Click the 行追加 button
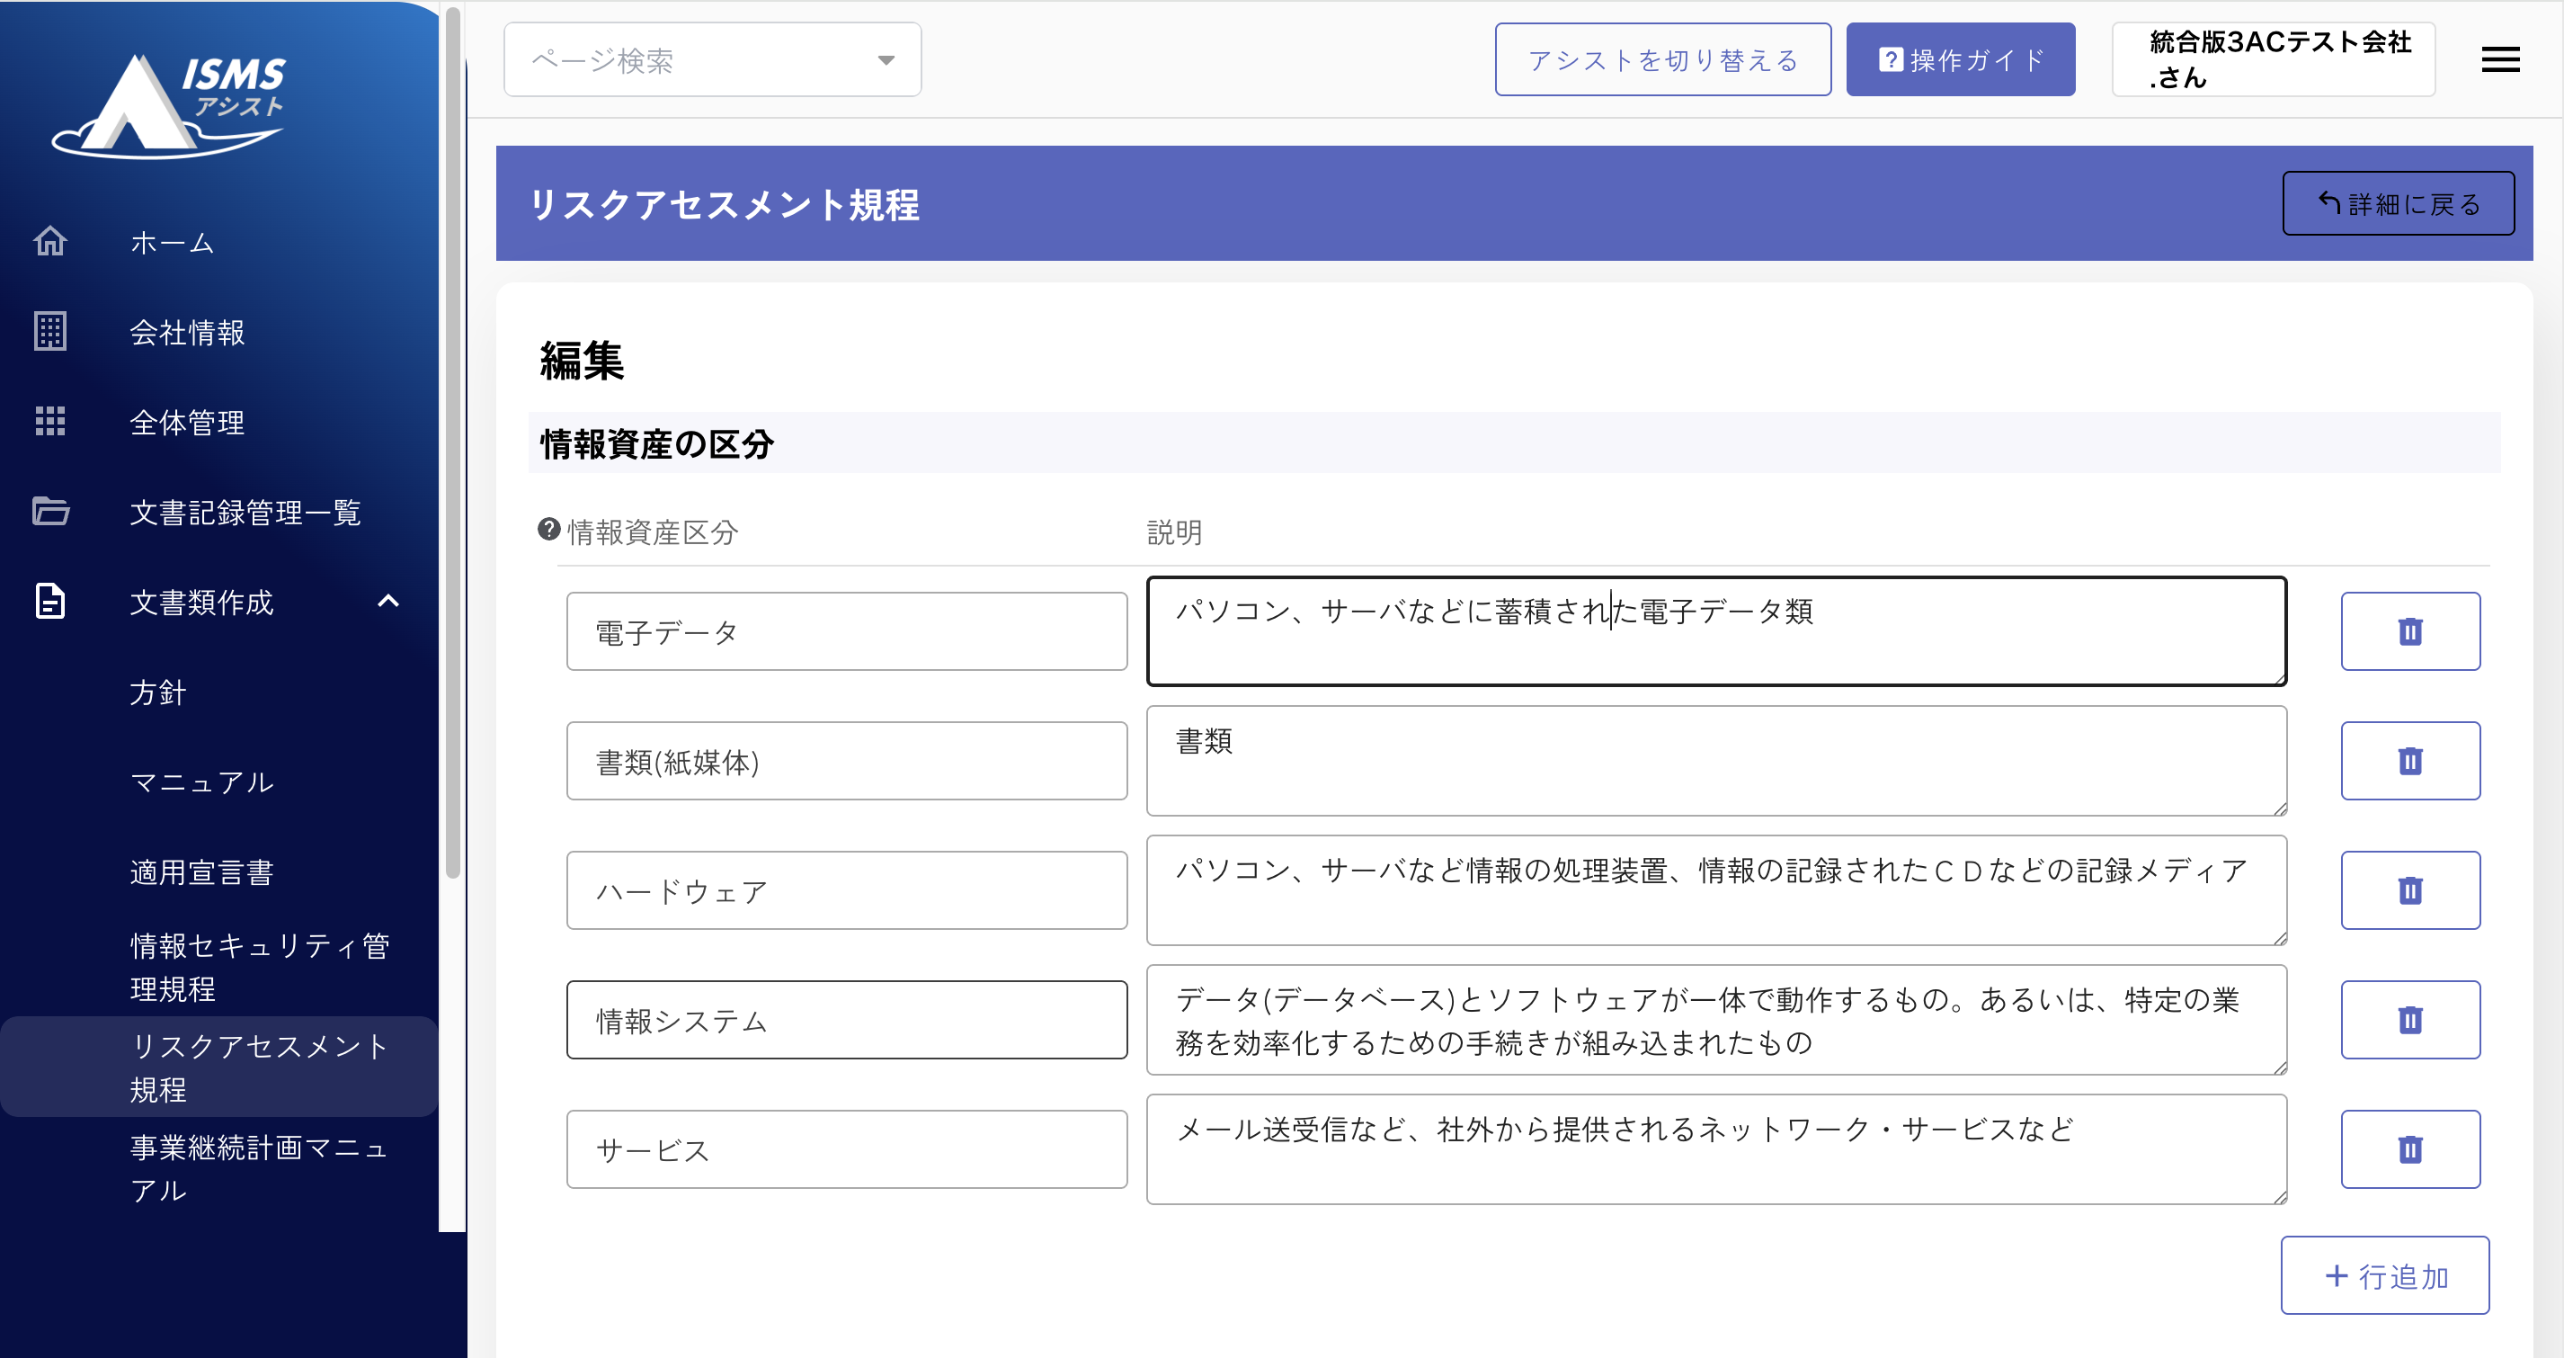 pyautogui.click(x=2384, y=1275)
